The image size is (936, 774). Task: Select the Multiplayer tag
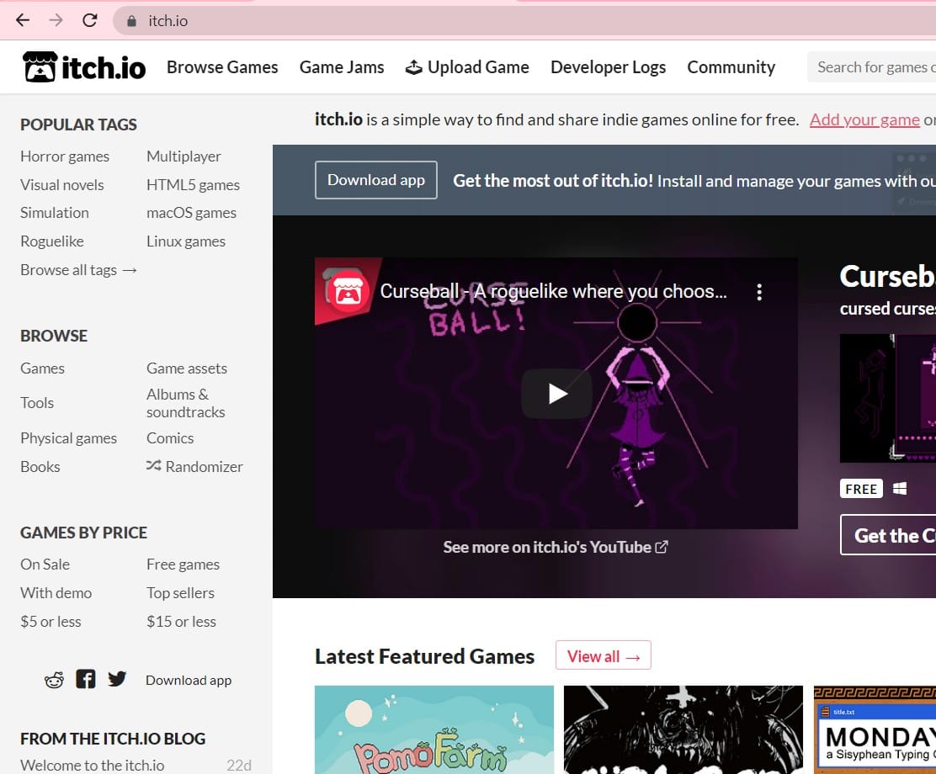coord(183,156)
